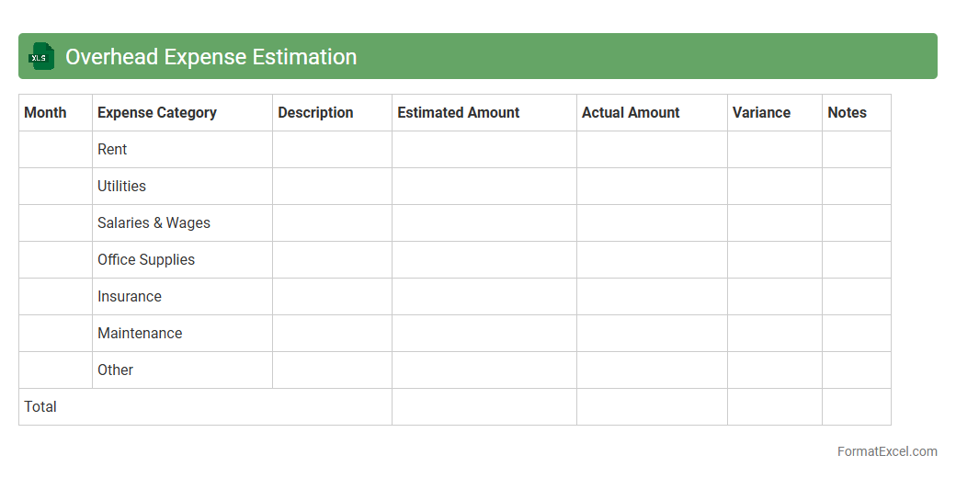This screenshot has height=478, width=956.
Task: Click the Overhead Expense Estimation title
Action: [211, 57]
